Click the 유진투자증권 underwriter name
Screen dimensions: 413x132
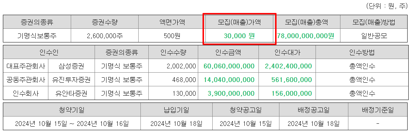[x=71, y=79]
